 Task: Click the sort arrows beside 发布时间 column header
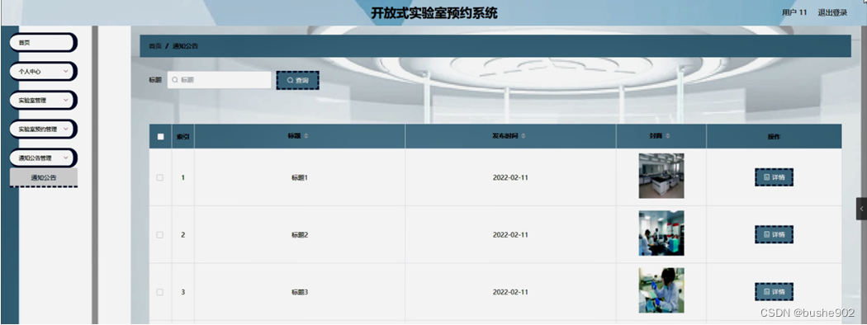523,136
